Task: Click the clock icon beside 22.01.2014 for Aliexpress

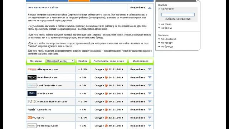Action: (x=106, y=69)
